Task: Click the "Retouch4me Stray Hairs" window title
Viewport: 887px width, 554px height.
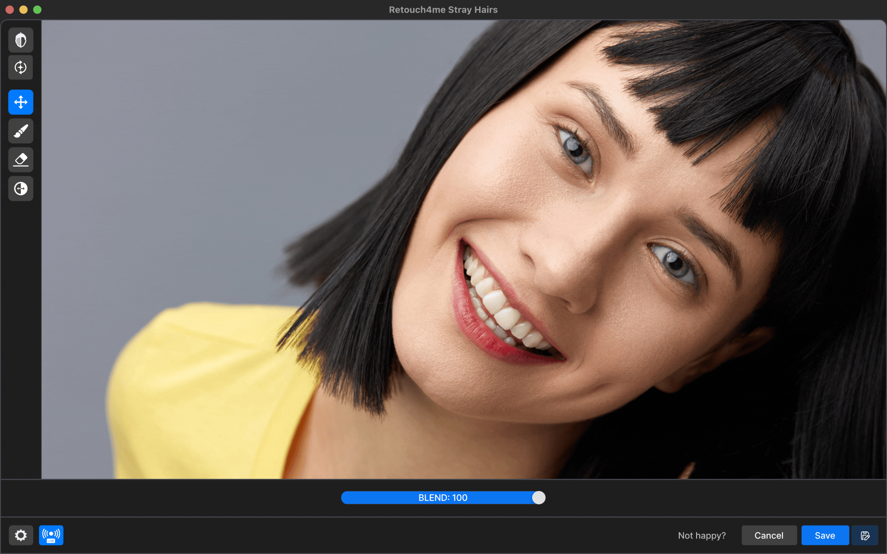Action: pos(443,10)
